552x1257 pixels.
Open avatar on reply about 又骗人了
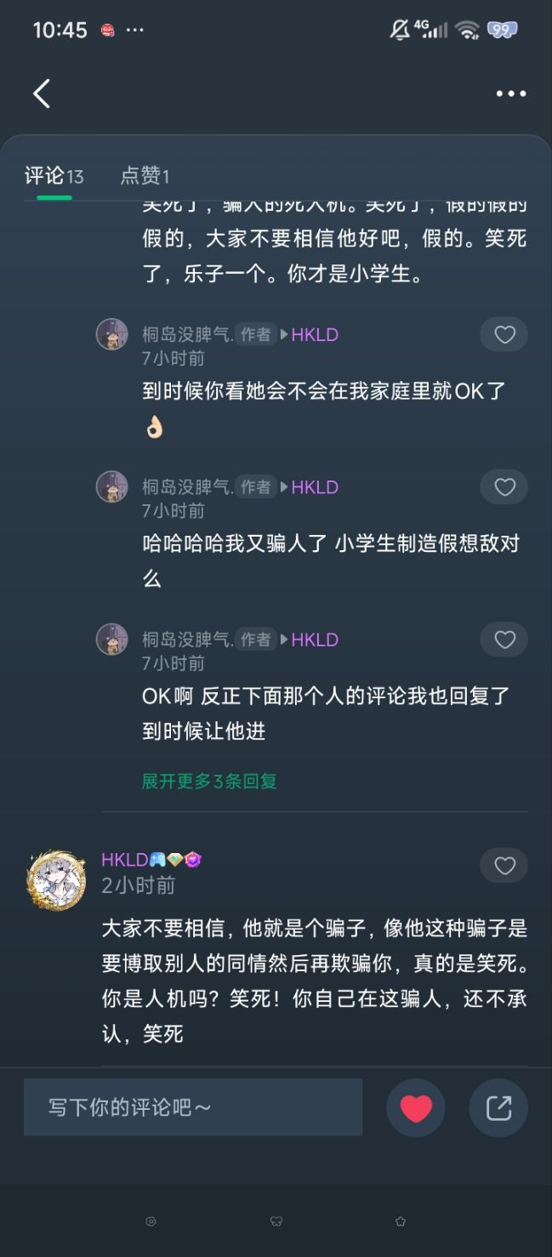[x=111, y=486]
